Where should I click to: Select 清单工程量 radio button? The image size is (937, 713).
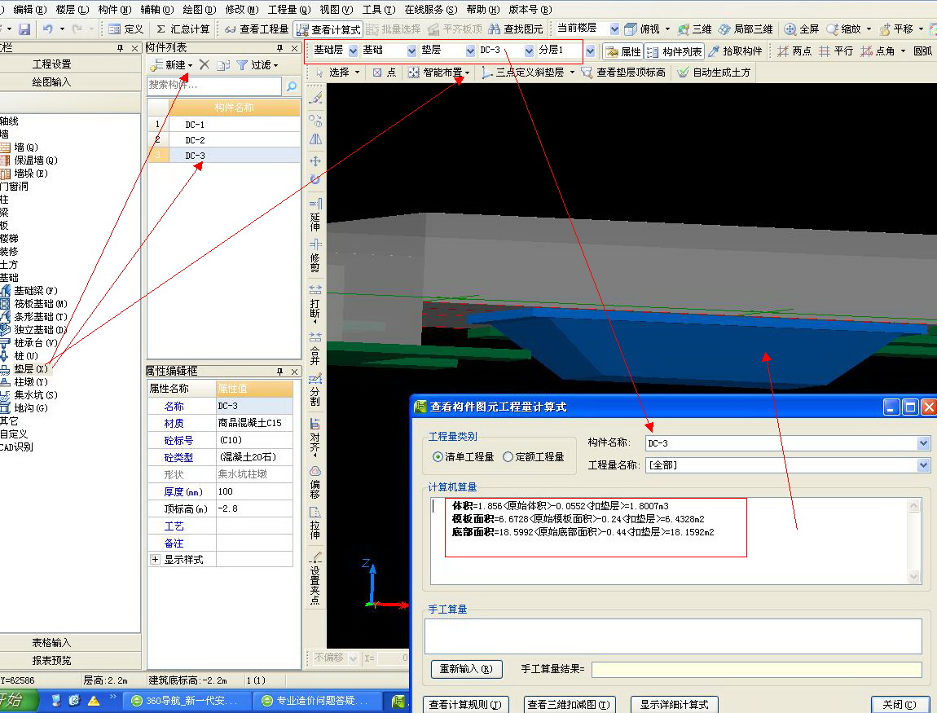[438, 457]
